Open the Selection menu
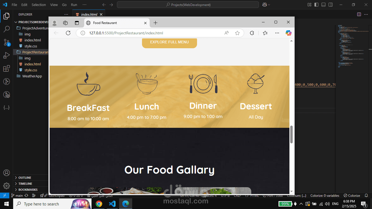 [x=39, y=5]
